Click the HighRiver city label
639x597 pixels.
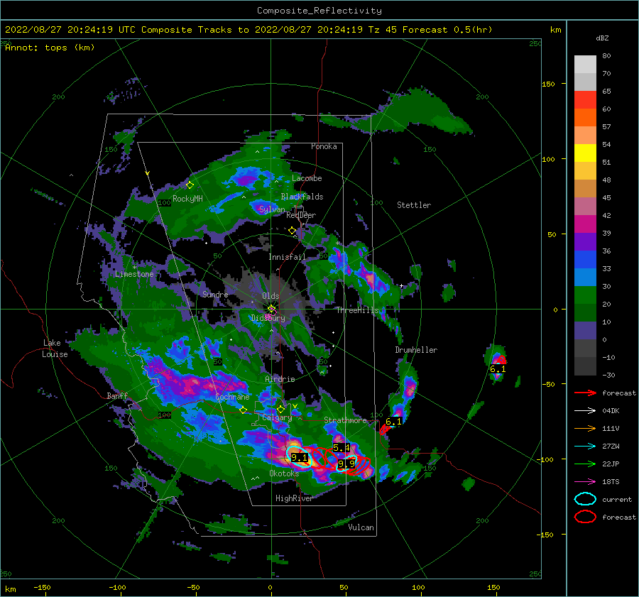point(294,498)
